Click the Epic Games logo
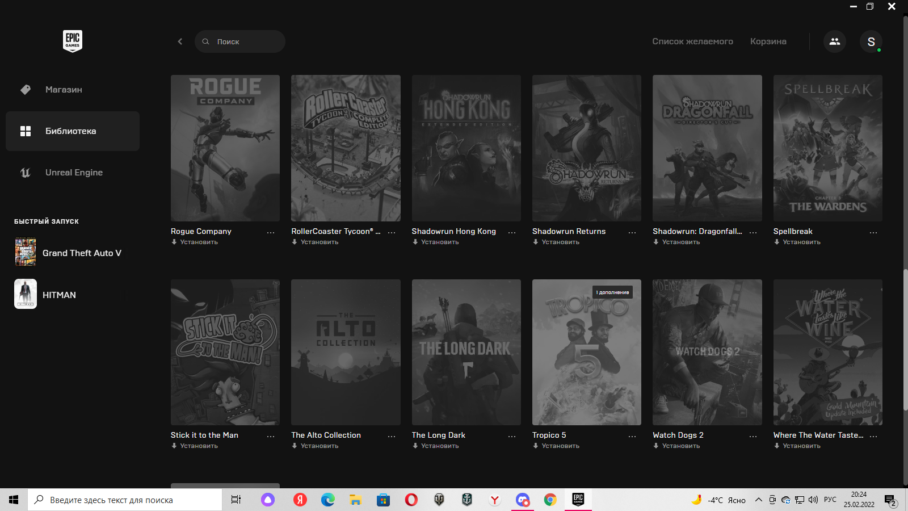 [x=73, y=41]
